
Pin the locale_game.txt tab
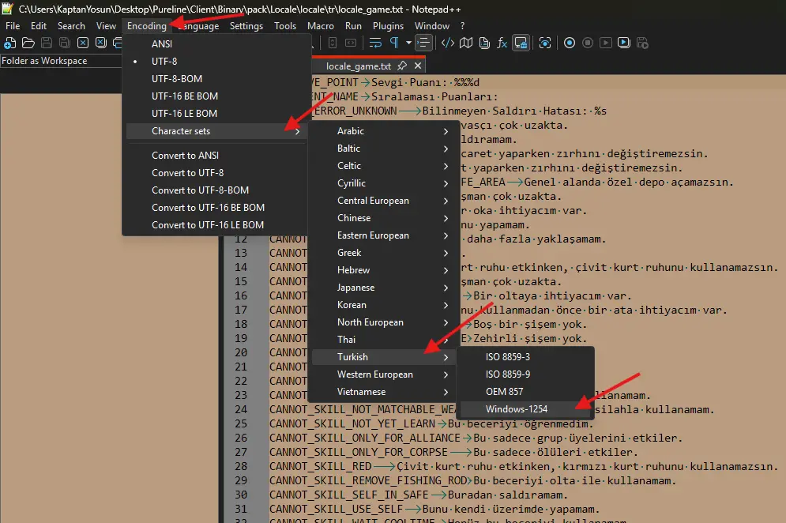(x=402, y=67)
